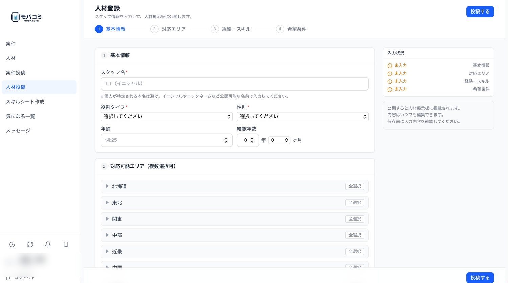The width and height of the screenshot is (508, 283).
Task: Select all for 北海道 with 全選択
Action: pos(355,186)
